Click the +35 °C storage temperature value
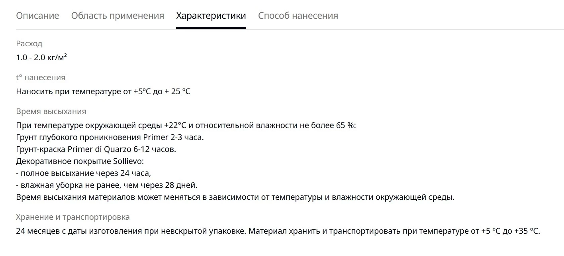This screenshot has width=564, height=256. coord(527,231)
